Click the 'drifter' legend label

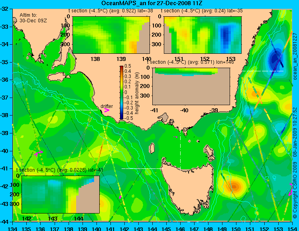tap(106, 106)
